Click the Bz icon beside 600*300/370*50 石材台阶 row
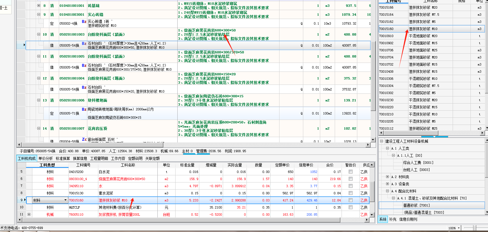The width and height of the screenshot is (488, 232). tap(84, 66)
